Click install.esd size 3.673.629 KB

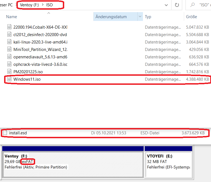point(193,133)
